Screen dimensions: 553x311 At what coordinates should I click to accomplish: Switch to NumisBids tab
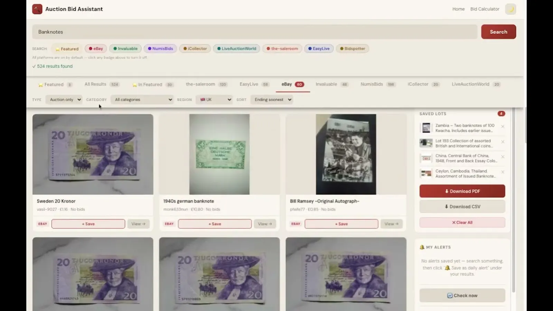(x=378, y=84)
